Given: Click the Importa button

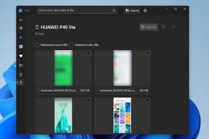Looking at the screenshot, I should pos(132,11).
